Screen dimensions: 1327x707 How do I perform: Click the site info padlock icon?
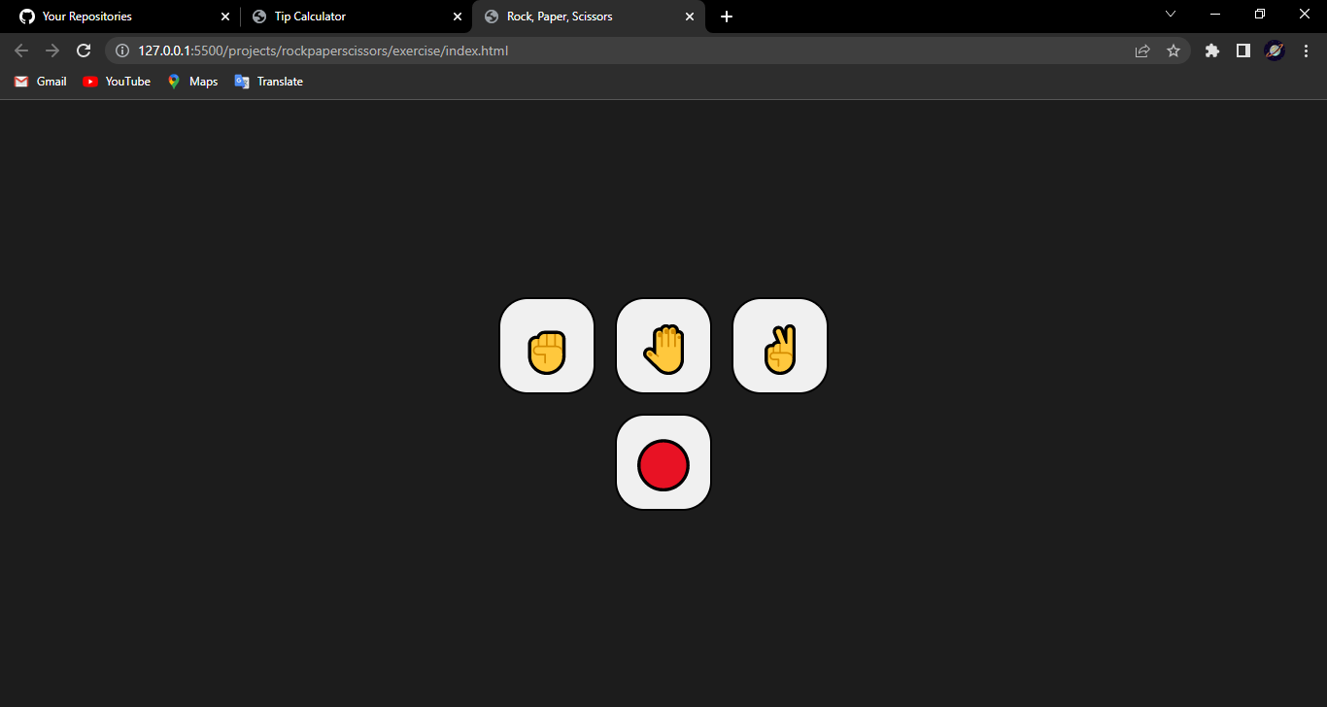121,50
